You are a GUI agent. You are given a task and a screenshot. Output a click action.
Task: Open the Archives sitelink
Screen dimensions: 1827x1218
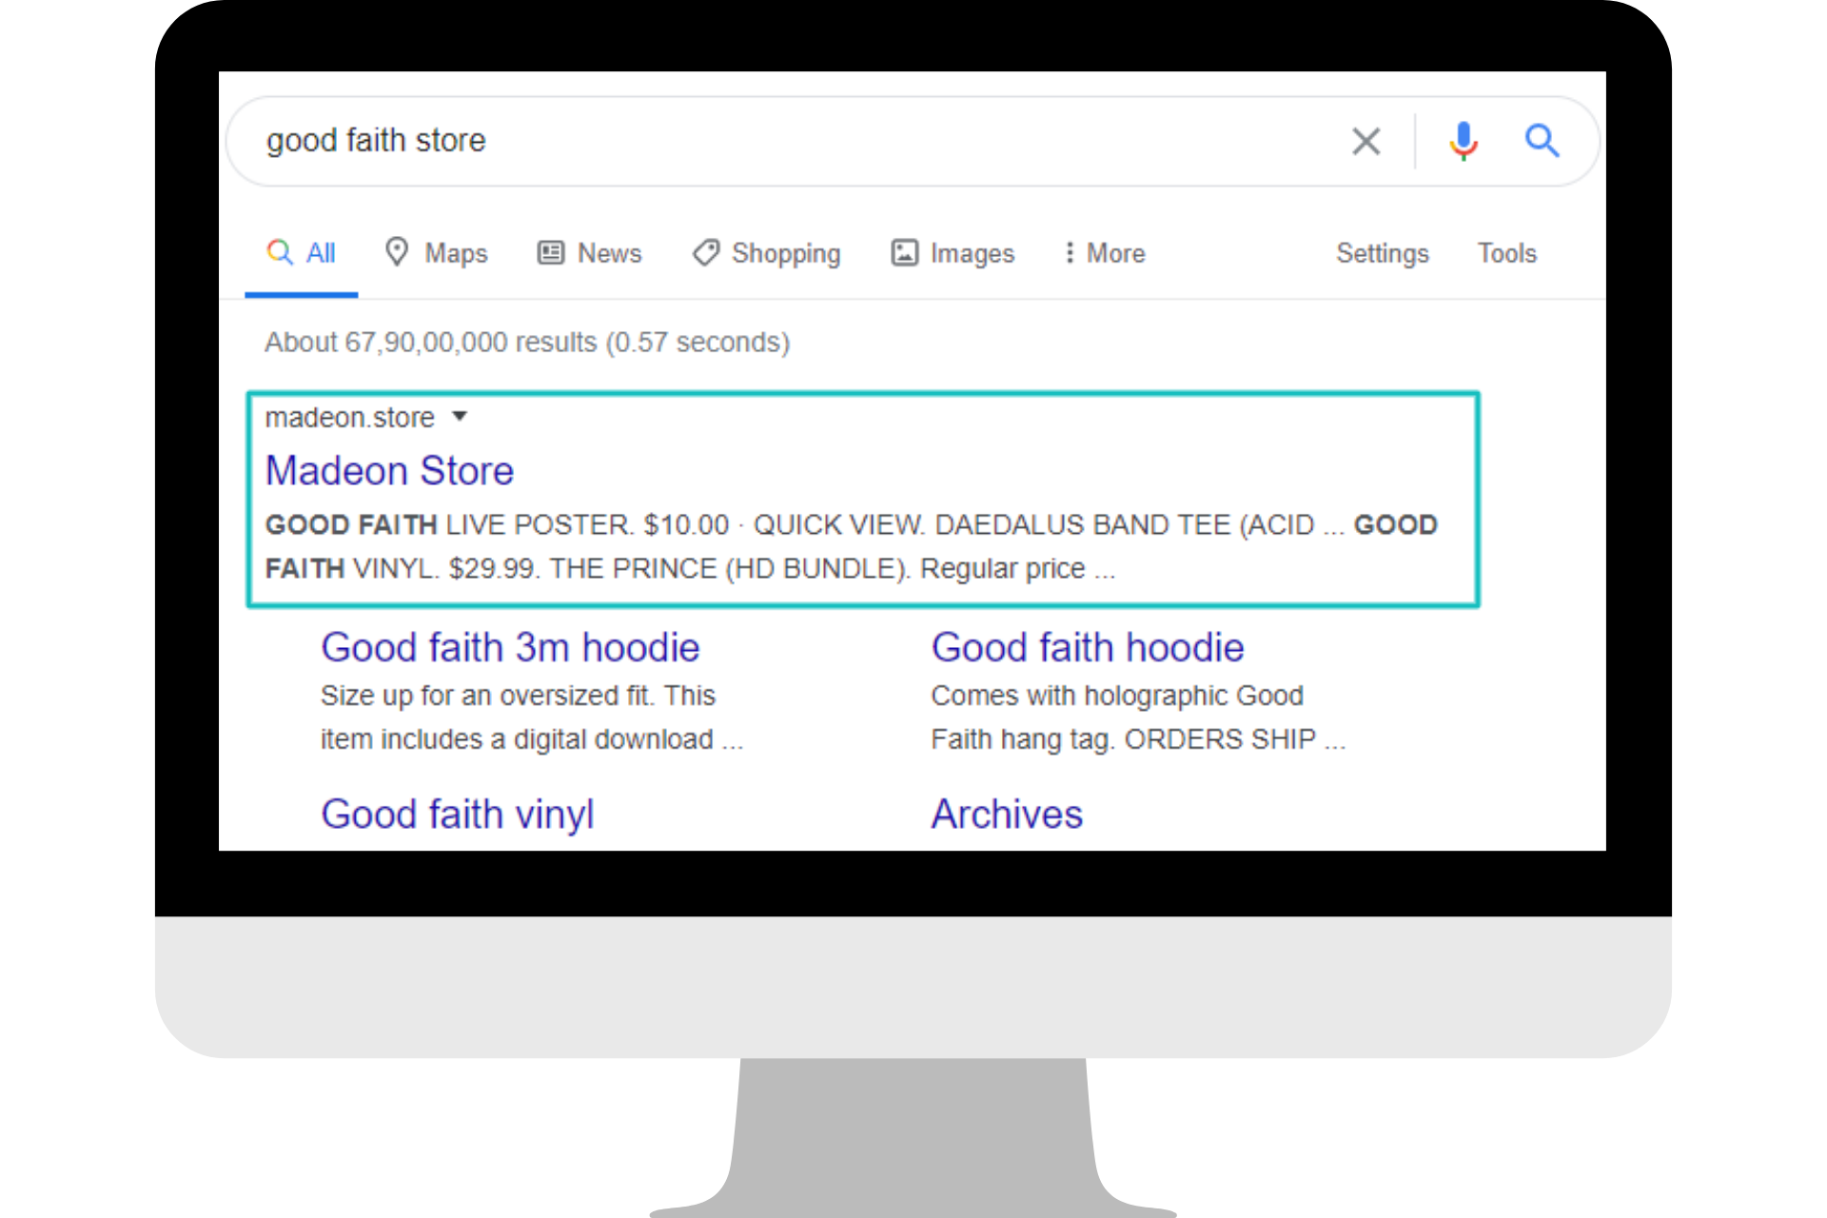coord(1007,815)
